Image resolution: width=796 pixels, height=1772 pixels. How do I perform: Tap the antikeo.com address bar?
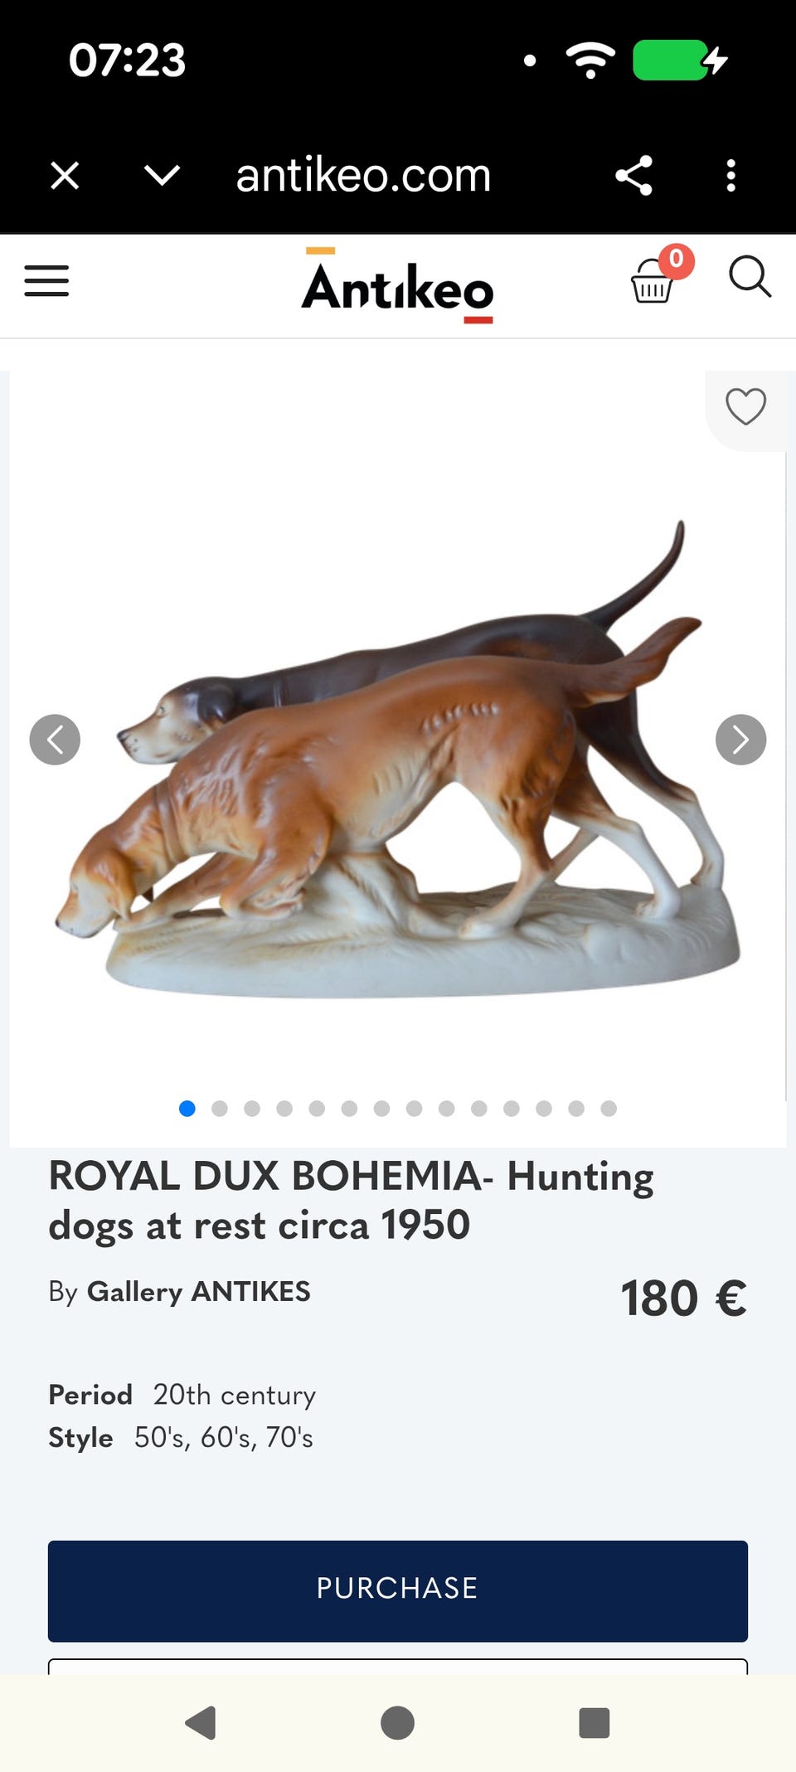(x=363, y=176)
